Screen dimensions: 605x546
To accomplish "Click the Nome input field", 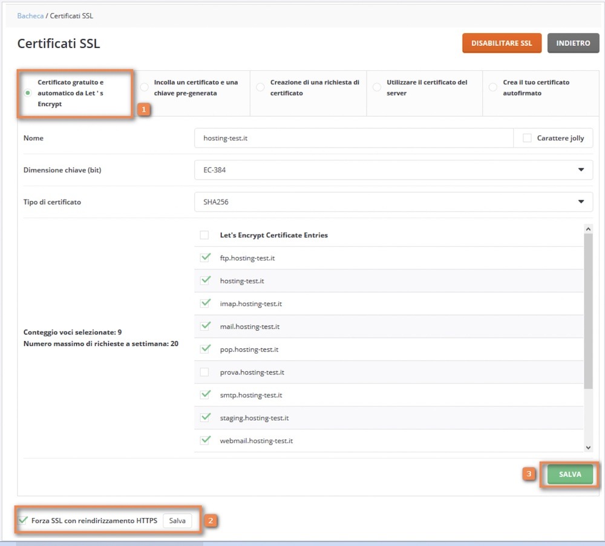I will [x=353, y=138].
